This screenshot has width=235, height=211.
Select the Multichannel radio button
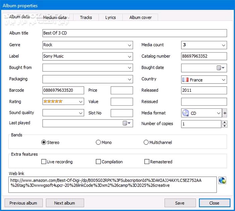pyautogui.click(x=146, y=142)
